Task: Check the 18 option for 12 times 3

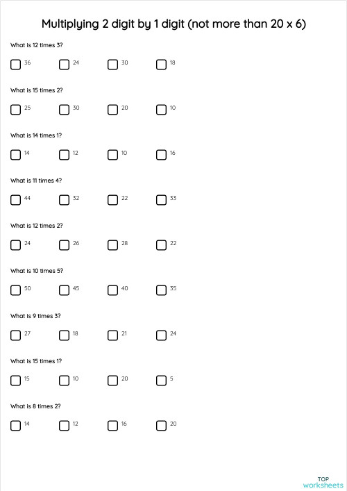Action: click(x=161, y=65)
